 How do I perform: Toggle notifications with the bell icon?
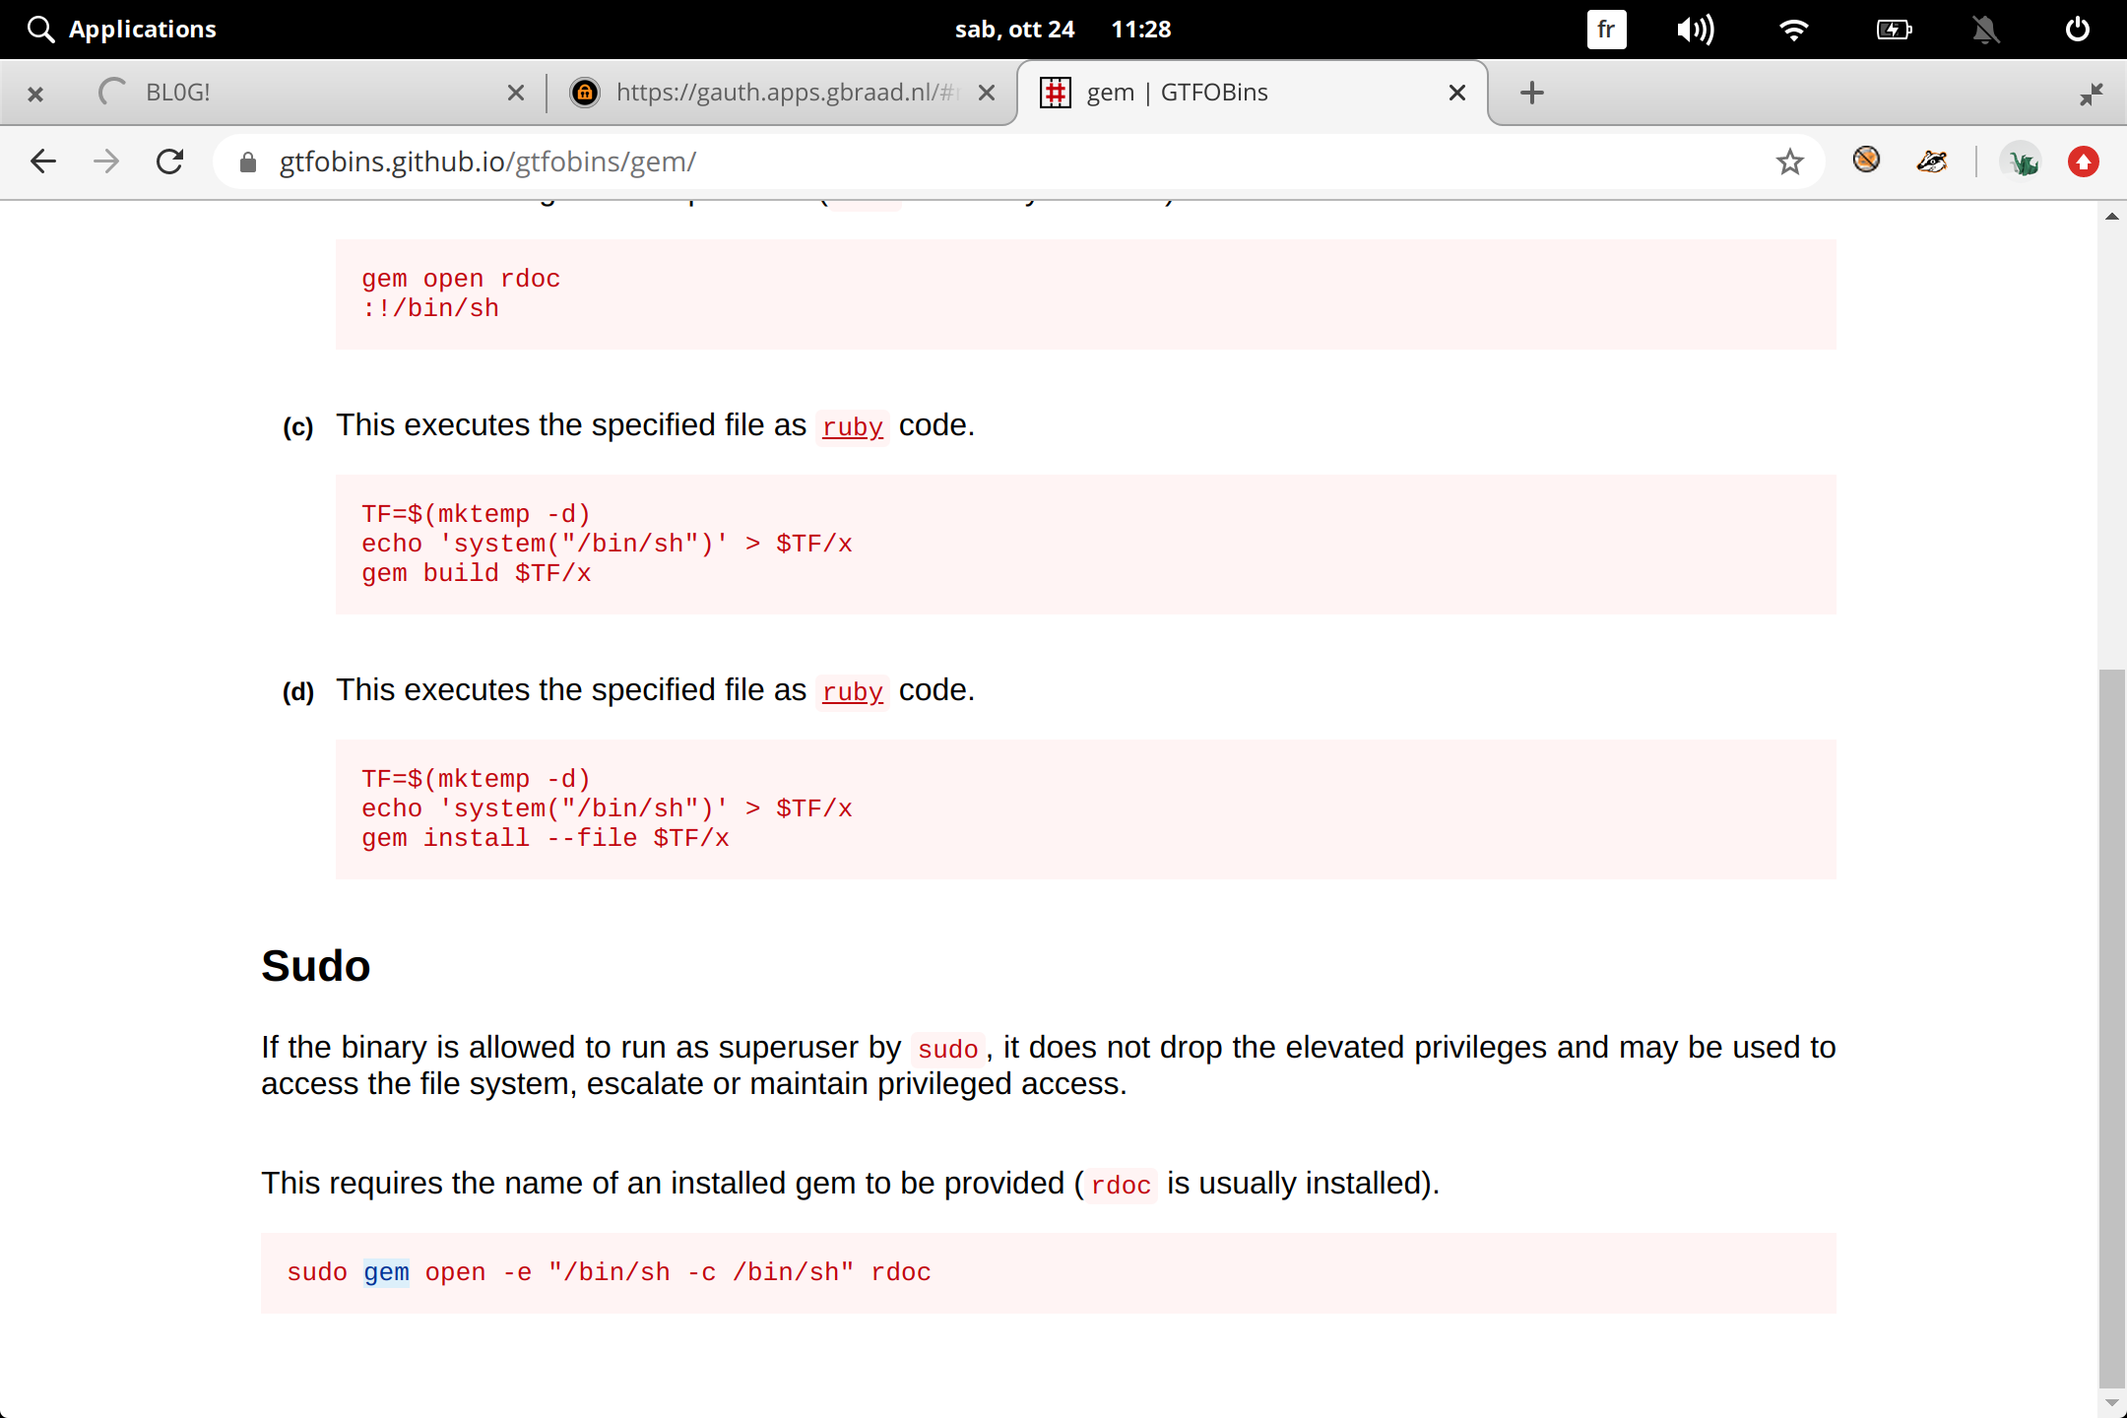click(x=1985, y=30)
